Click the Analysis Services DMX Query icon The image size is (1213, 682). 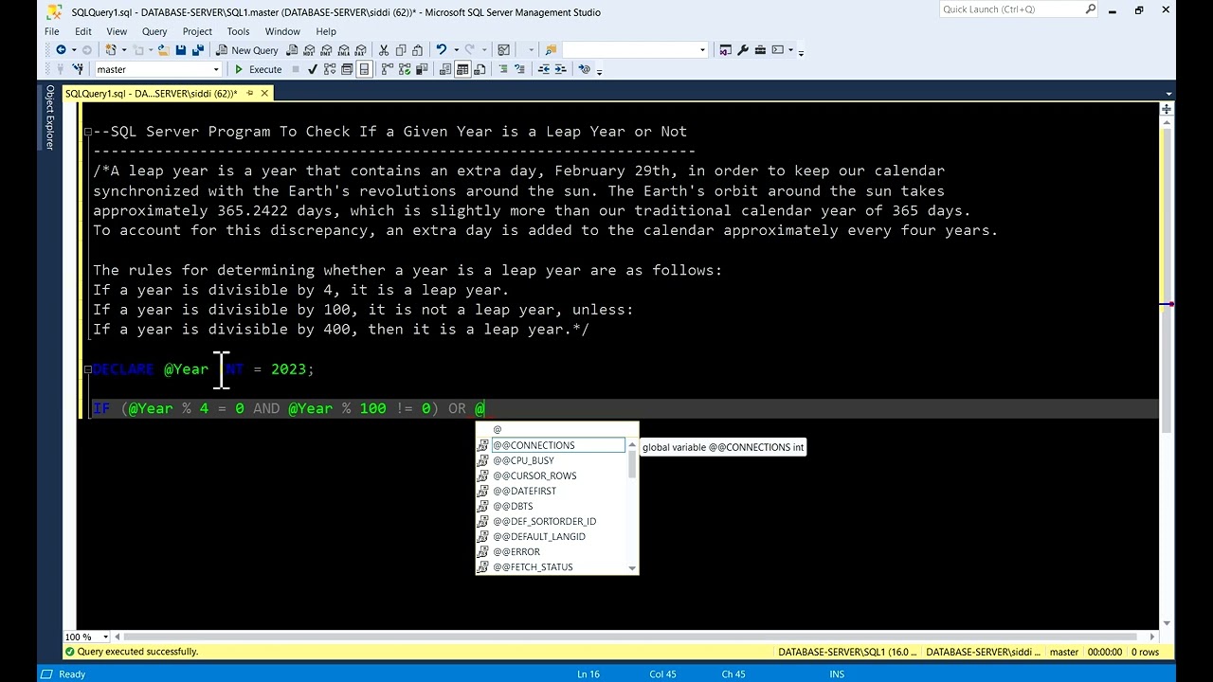click(x=326, y=49)
